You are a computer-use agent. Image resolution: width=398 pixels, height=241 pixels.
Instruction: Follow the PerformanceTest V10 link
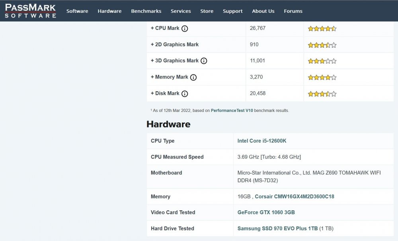(x=232, y=110)
